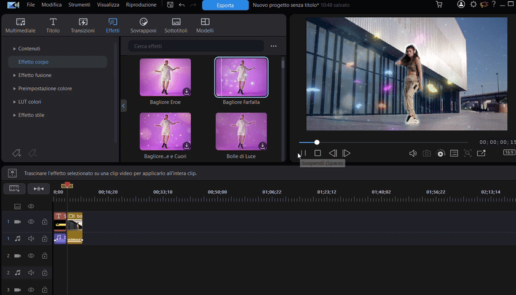516x295 pixels.
Task: Toggle visibility of video track 1
Action: 31,222
